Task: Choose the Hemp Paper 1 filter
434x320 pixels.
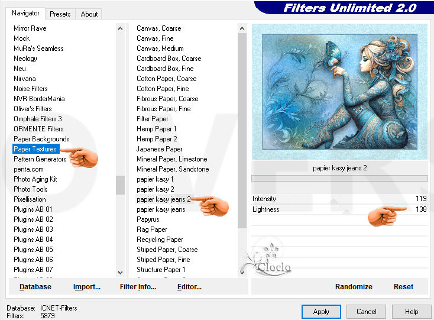Action: tap(156, 129)
